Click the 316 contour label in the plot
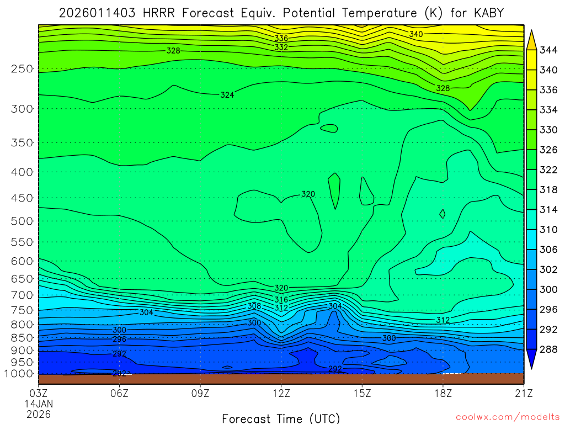The image size is (565, 424). (281, 300)
